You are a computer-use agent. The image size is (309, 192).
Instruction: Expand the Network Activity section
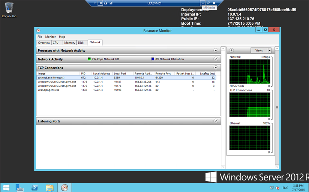(x=216, y=59)
